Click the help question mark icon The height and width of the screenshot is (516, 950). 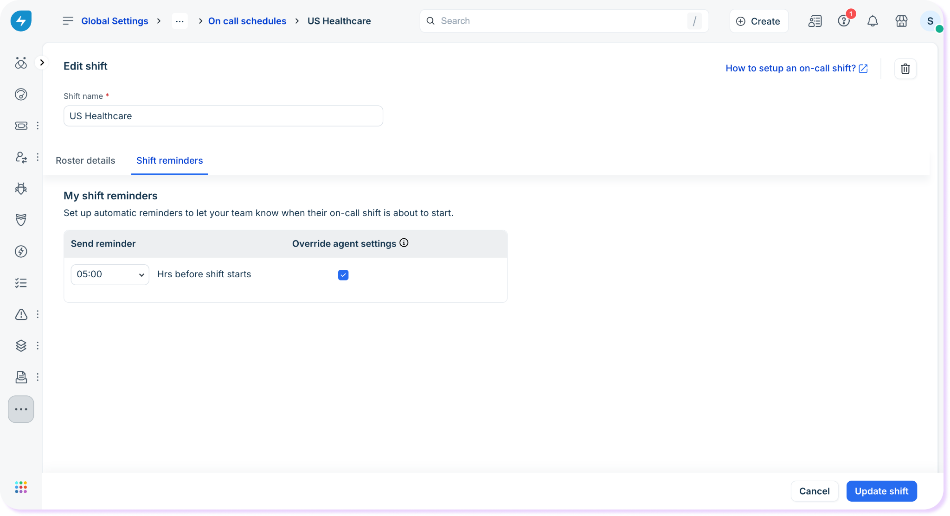pos(843,21)
